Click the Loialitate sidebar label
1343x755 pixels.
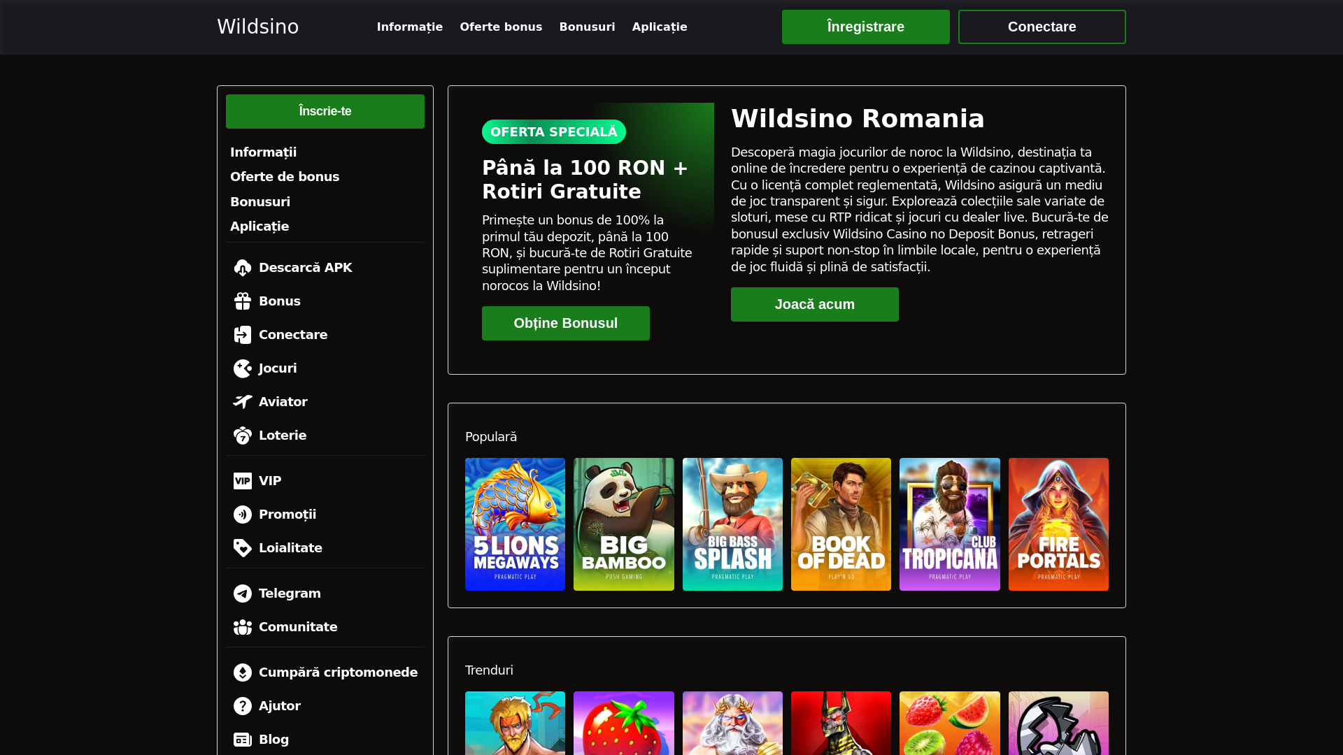point(290,548)
